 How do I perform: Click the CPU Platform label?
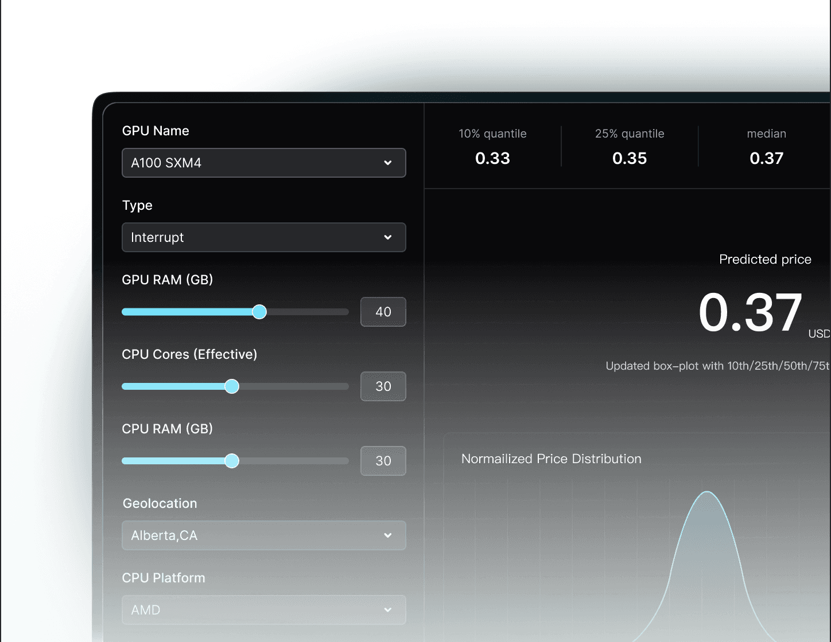[164, 578]
